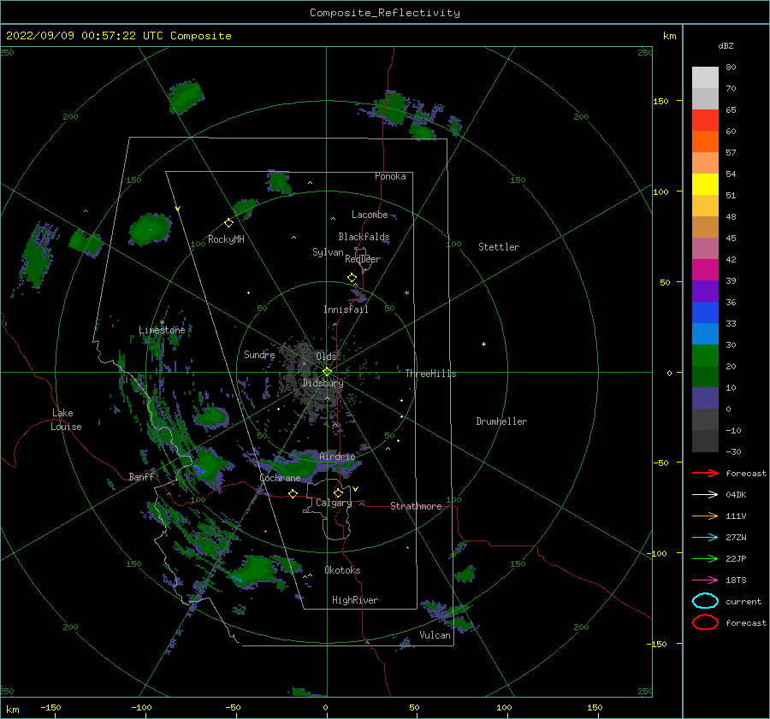
Task: Click the cyan 27ZW arrow icon
Action: tap(705, 538)
